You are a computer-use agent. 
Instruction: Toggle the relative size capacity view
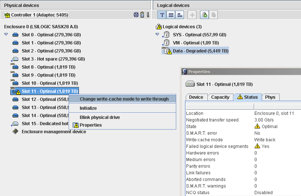tap(179, 15)
